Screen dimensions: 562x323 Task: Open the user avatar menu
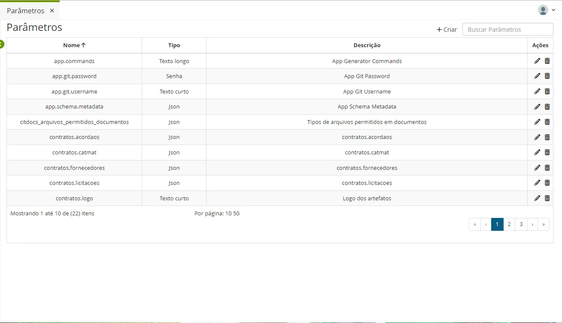[x=547, y=10]
